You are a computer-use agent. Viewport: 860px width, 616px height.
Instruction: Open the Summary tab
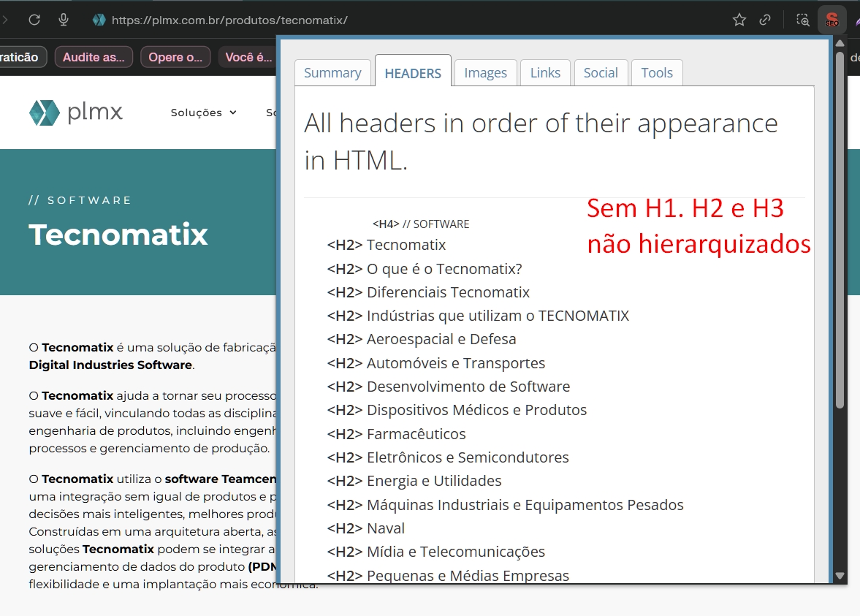332,72
